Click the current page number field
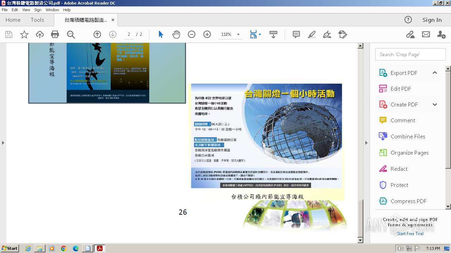The width and height of the screenshot is (451, 253). point(129,34)
